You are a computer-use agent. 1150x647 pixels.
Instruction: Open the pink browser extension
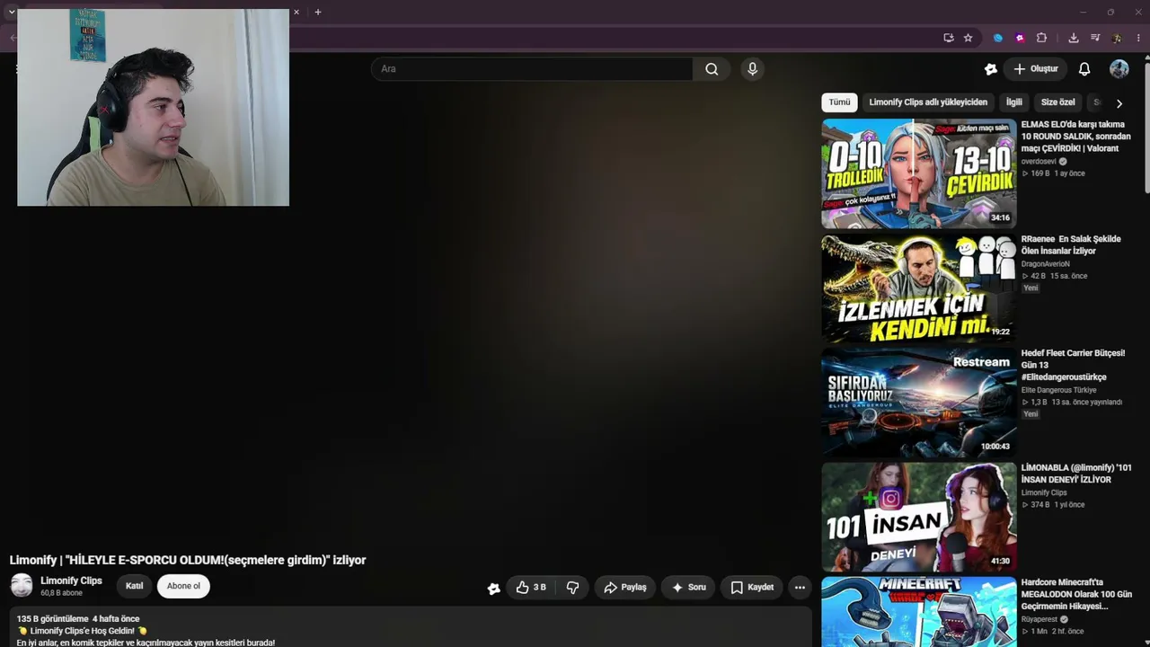[1020, 38]
